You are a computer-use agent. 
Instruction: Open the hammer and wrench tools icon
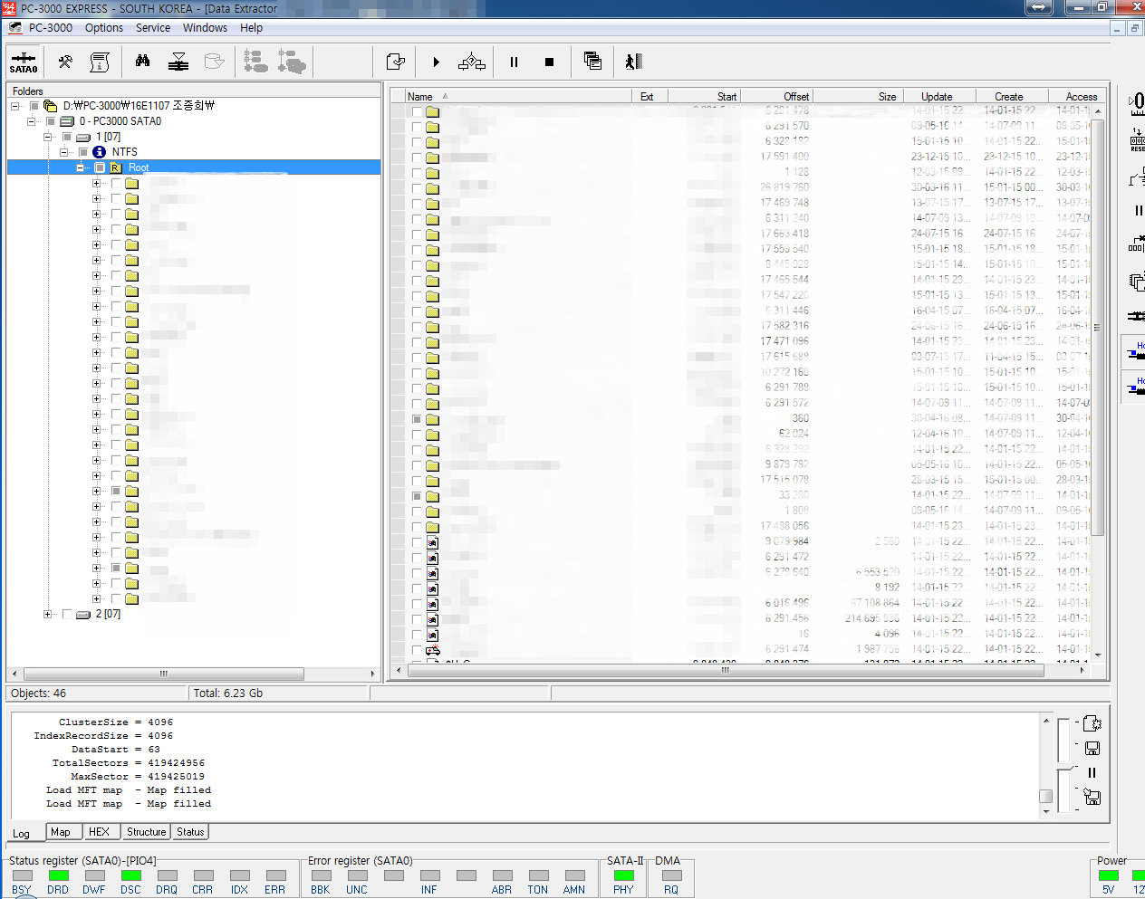click(65, 62)
